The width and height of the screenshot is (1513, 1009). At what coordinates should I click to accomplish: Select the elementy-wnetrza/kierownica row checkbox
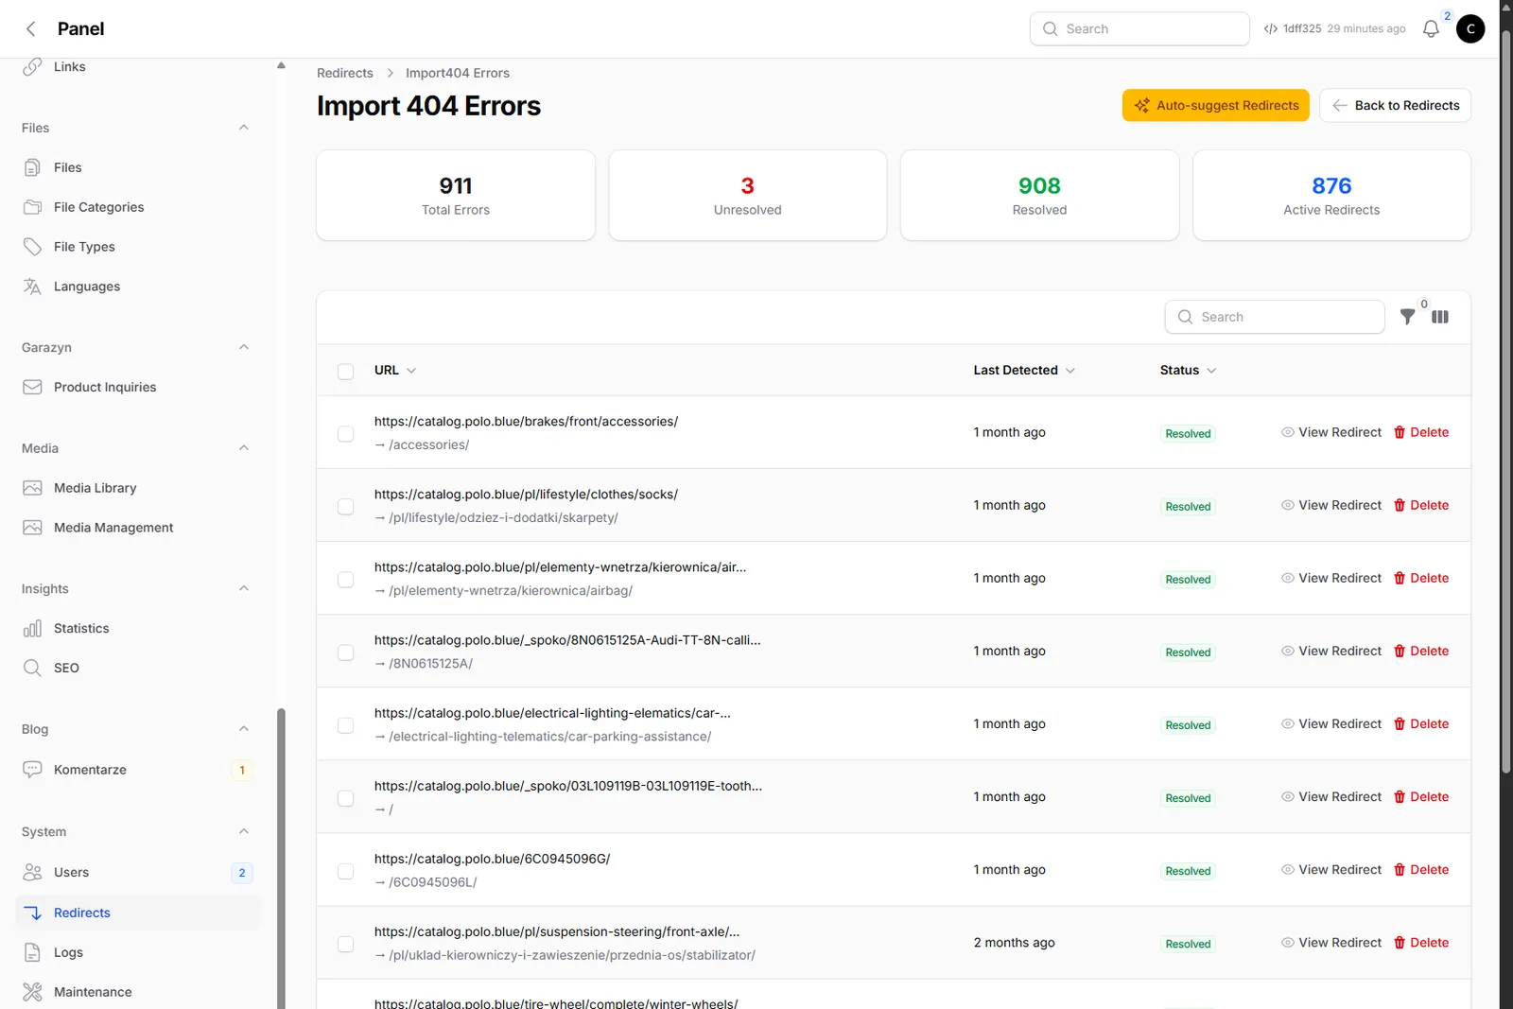click(346, 580)
